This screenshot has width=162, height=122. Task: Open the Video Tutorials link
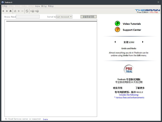click(x=132, y=24)
